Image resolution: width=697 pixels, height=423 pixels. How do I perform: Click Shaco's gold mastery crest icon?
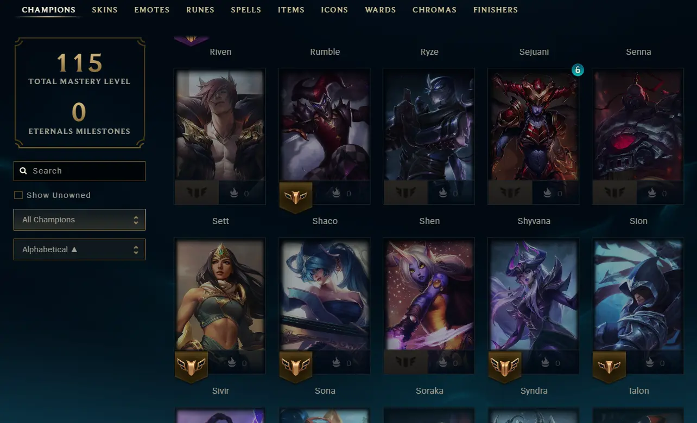[296, 197]
